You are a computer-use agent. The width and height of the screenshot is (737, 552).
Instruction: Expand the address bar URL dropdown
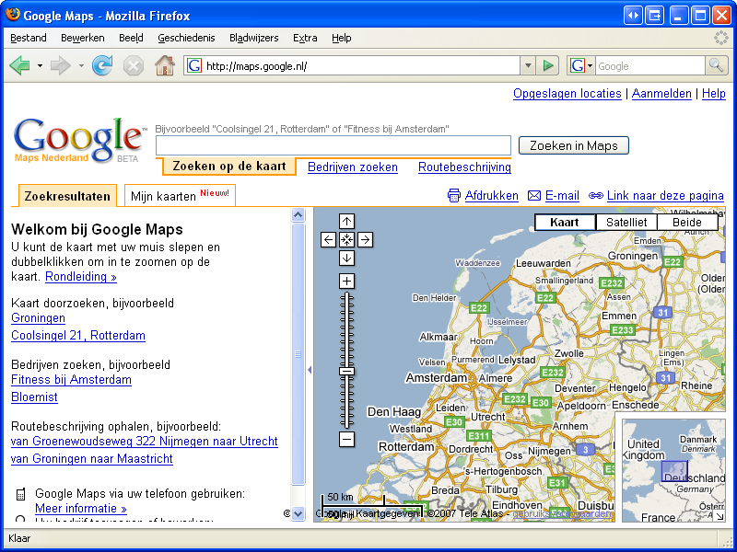(528, 65)
